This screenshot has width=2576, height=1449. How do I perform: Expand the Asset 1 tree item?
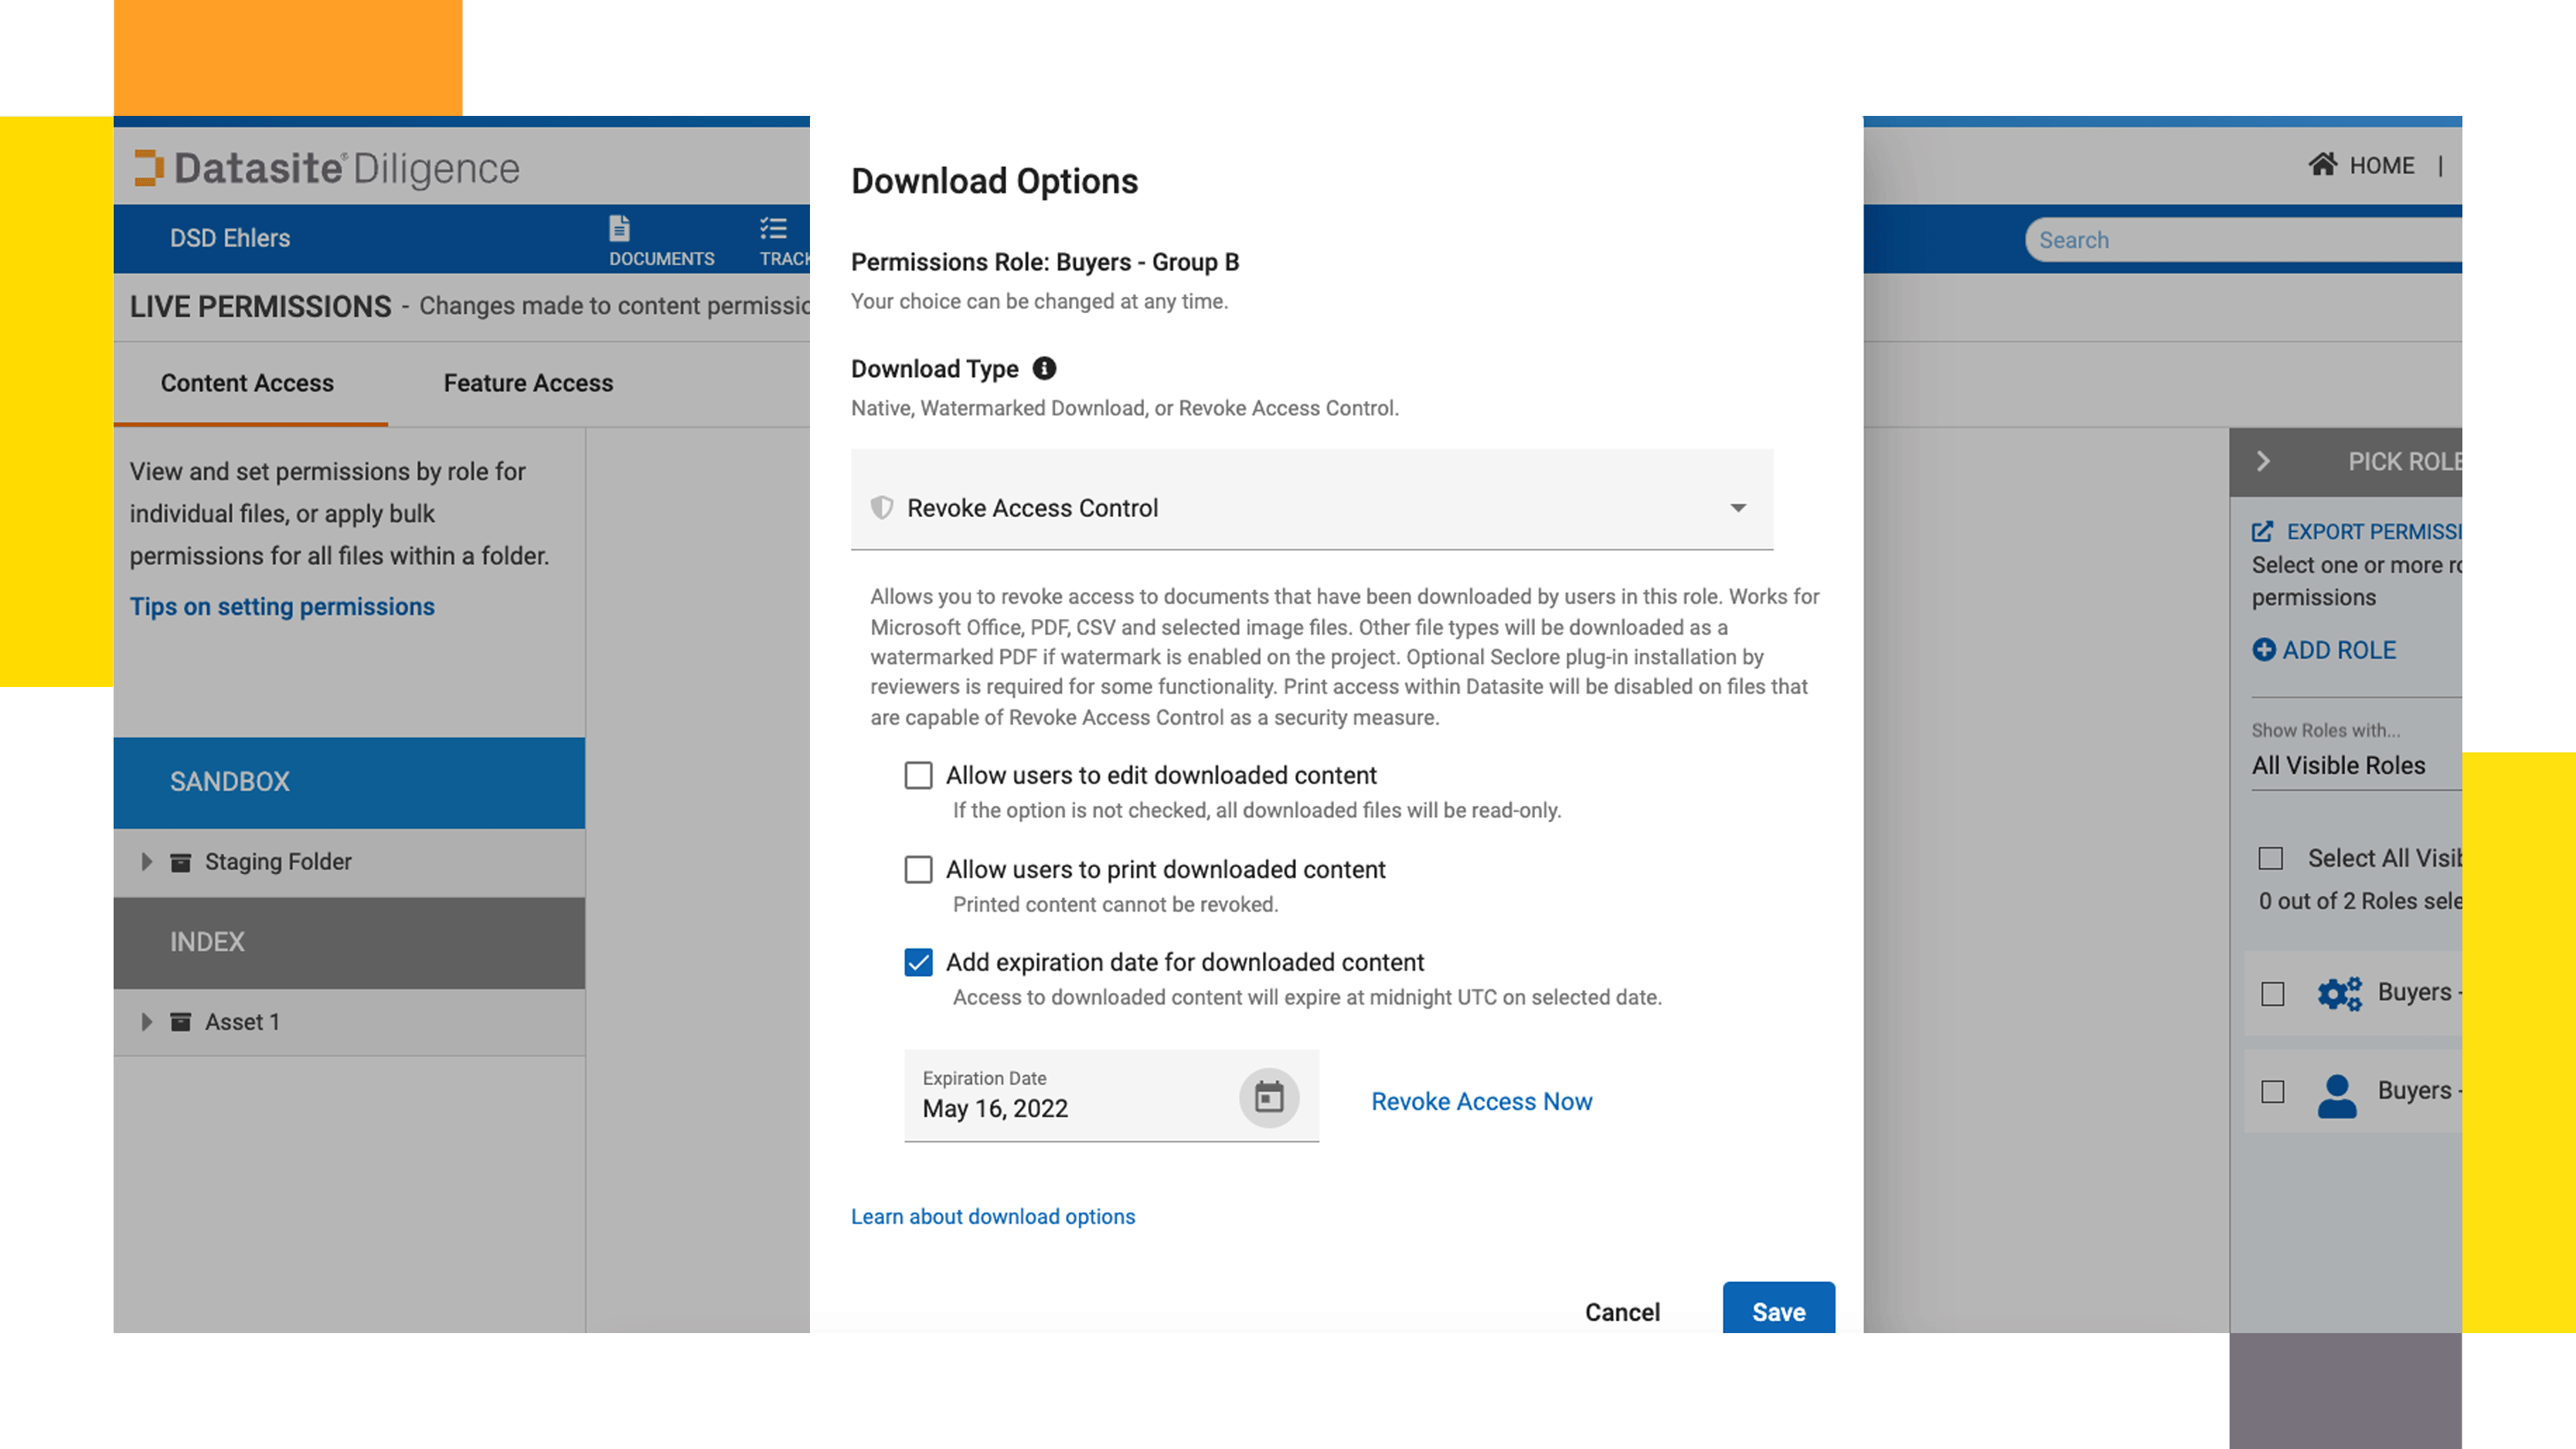(x=147, y=1021)
